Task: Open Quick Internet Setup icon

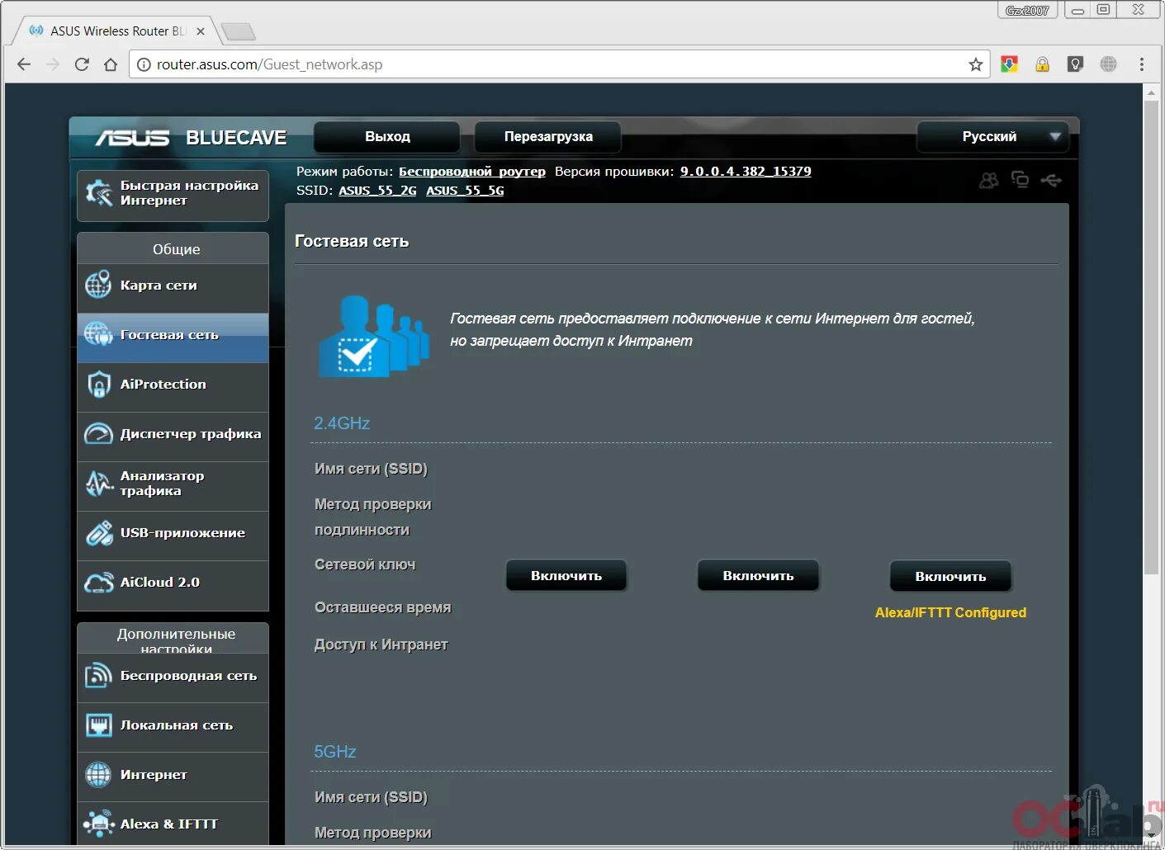Action: pyautogui.click(x=99, y=193)
